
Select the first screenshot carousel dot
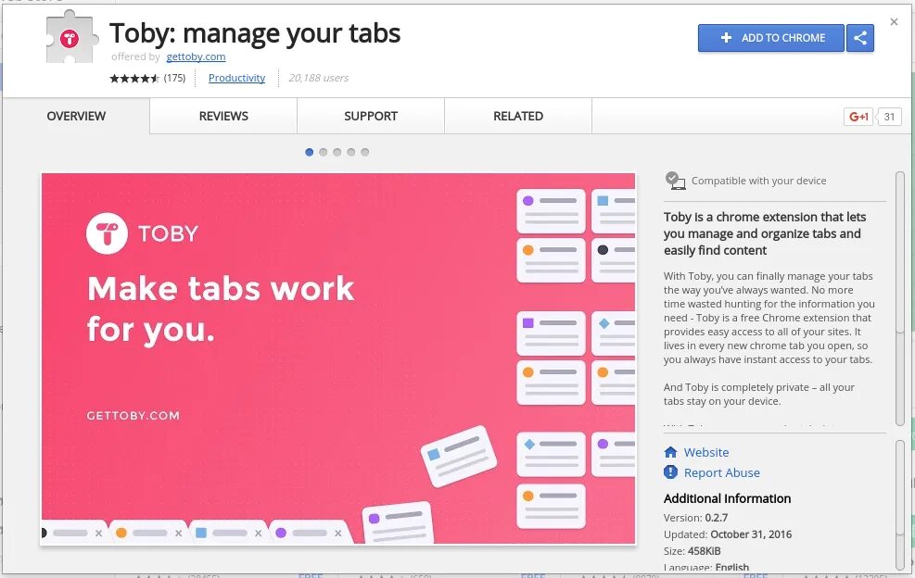310,152
